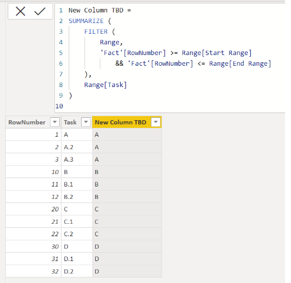Click the RowNumber cell with value 2
Screen dimensions: 291x283
click(x=33, y=147)
